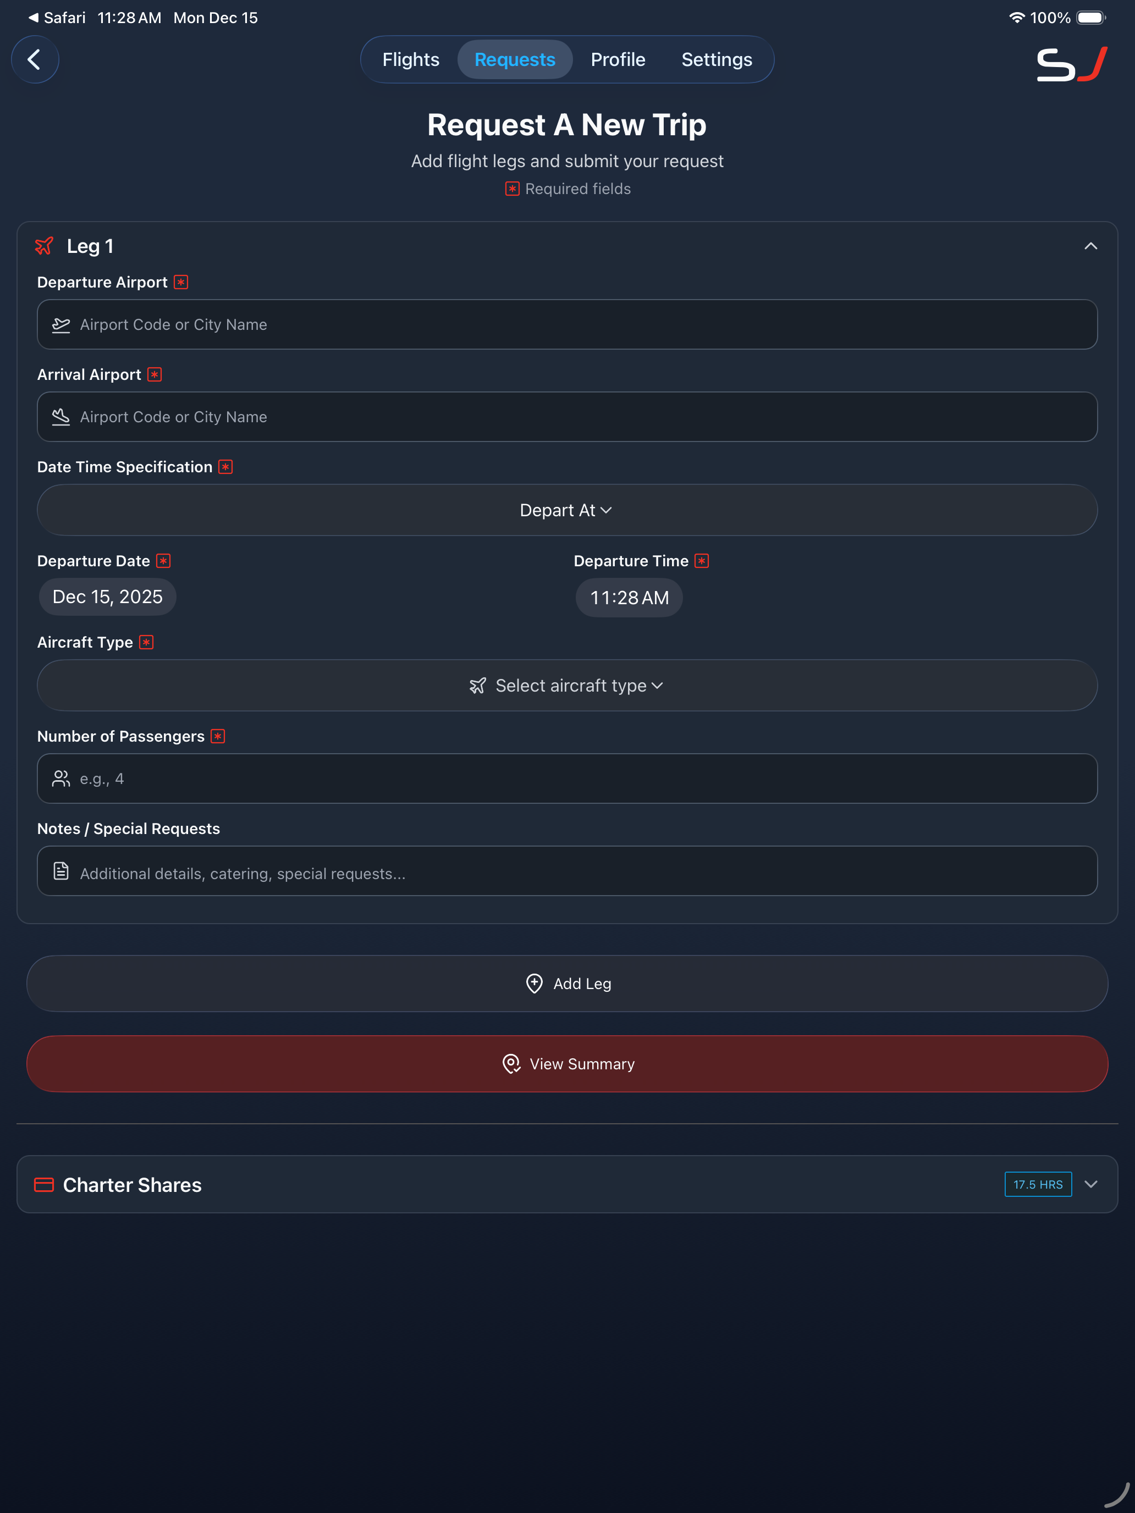
Task: Open the Select aircraft type dropdown
Action: [x=566, y=686]
